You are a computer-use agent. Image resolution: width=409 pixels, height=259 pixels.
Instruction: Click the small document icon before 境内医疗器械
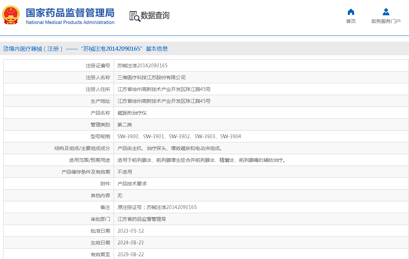point(6,49)
